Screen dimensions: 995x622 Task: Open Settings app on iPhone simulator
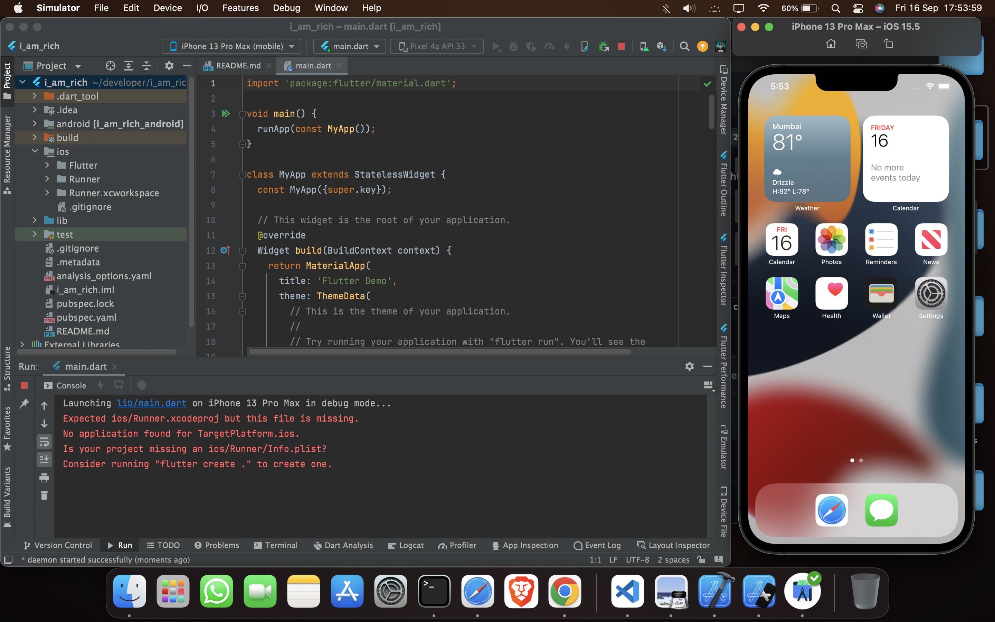931,293
